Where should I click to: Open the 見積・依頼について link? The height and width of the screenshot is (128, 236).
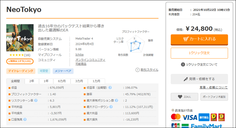213,88
